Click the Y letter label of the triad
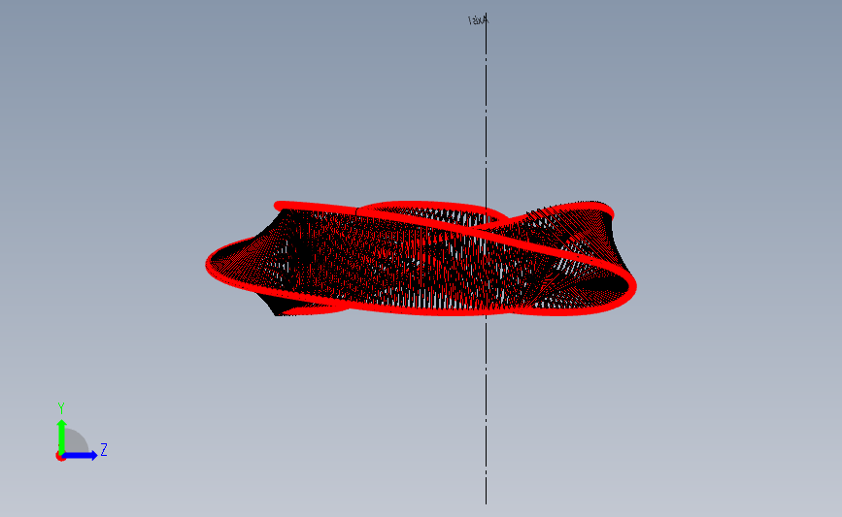 (x=61, y=408)
